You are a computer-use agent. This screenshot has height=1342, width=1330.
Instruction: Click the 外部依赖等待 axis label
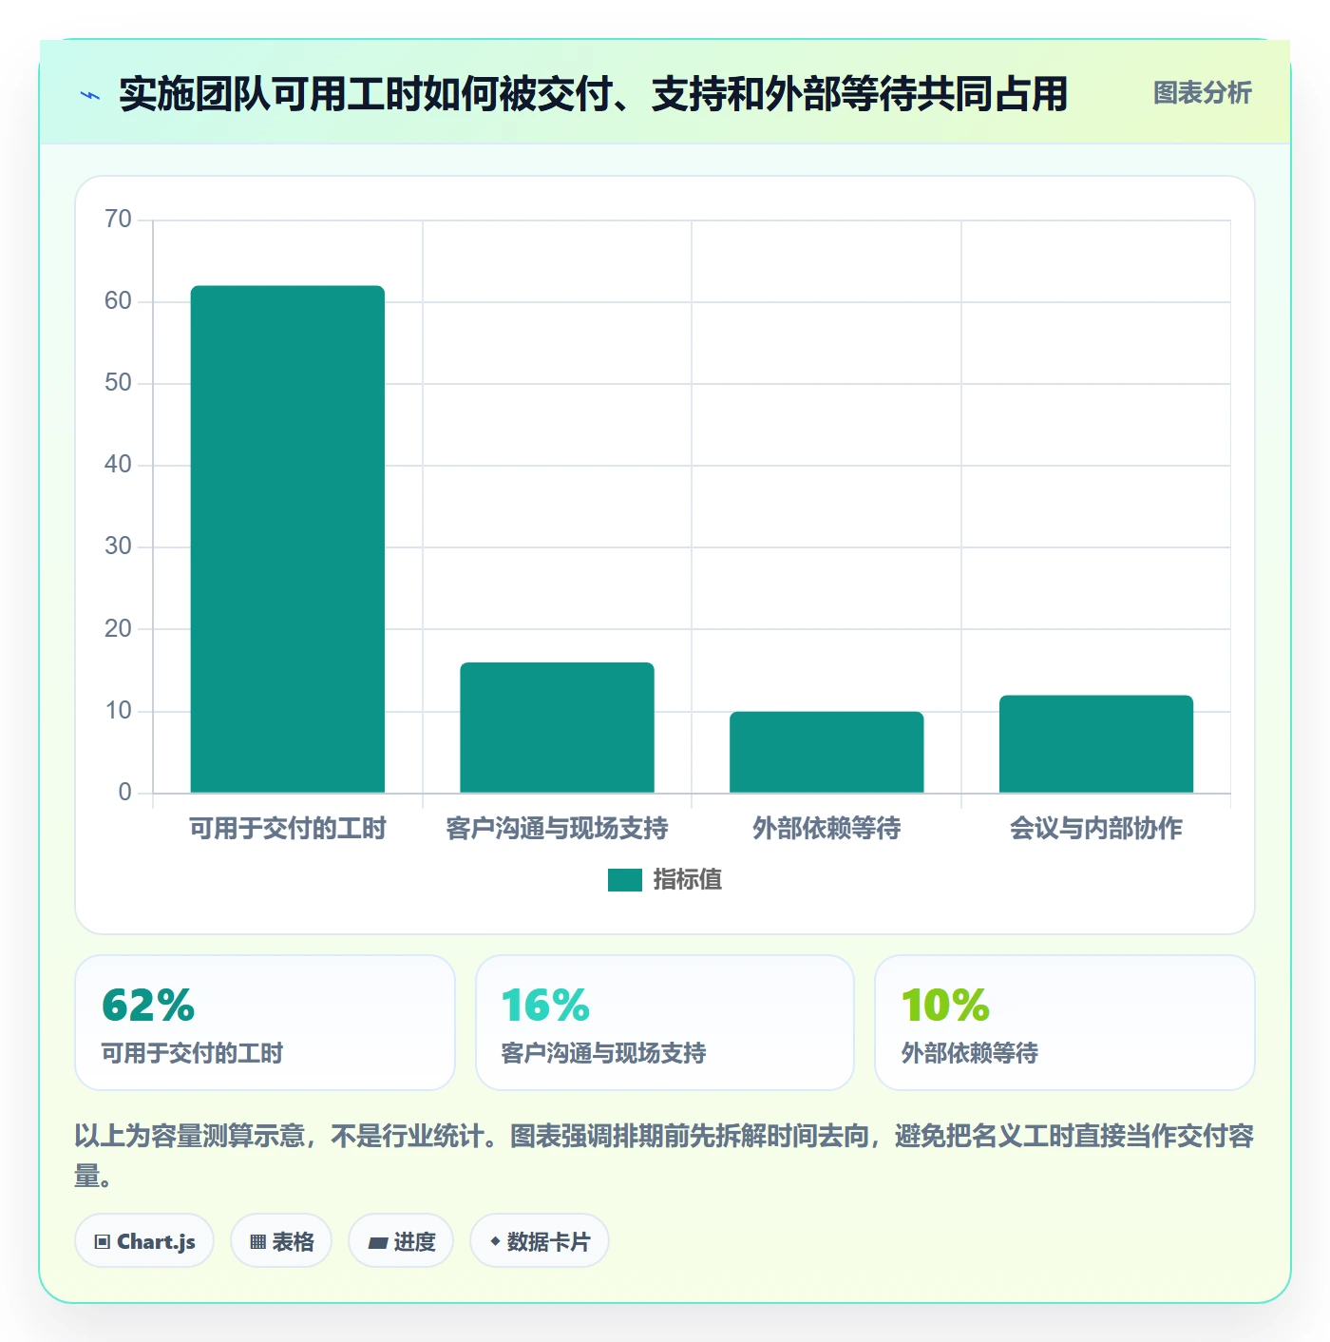coord(826,829)
